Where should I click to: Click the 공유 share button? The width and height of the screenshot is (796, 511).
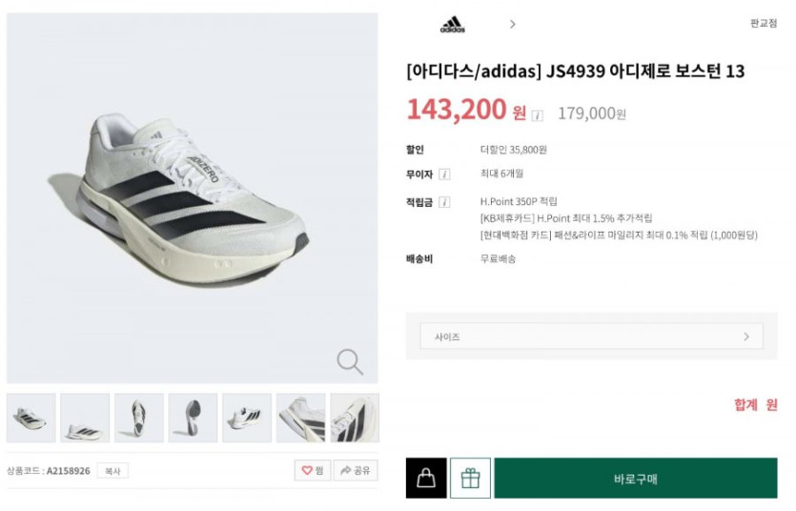coord(355,470)
